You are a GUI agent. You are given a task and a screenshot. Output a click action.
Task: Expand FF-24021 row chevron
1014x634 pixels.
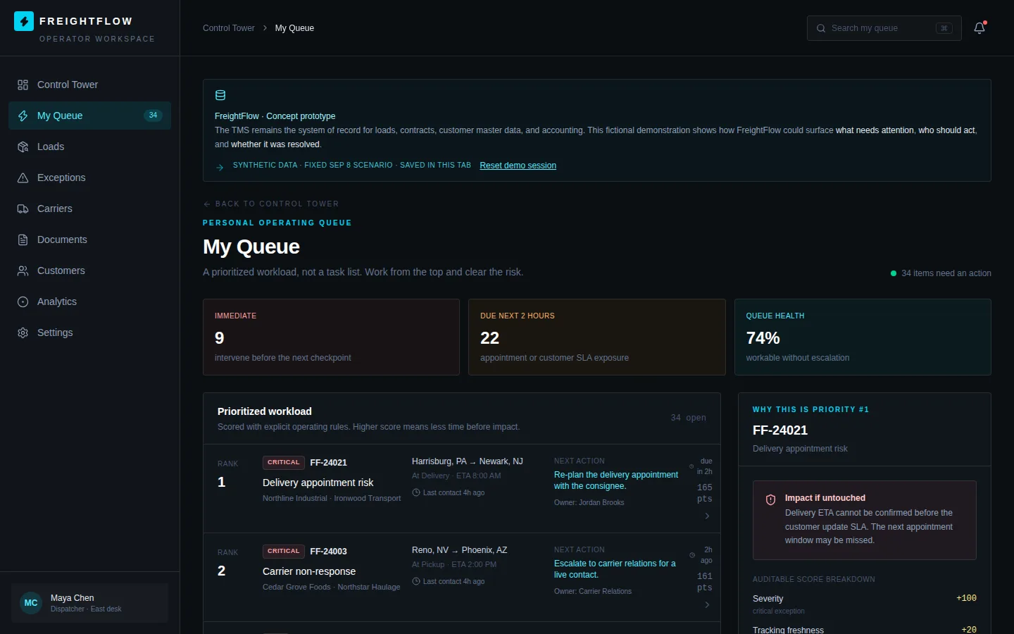tap(707, 516)
